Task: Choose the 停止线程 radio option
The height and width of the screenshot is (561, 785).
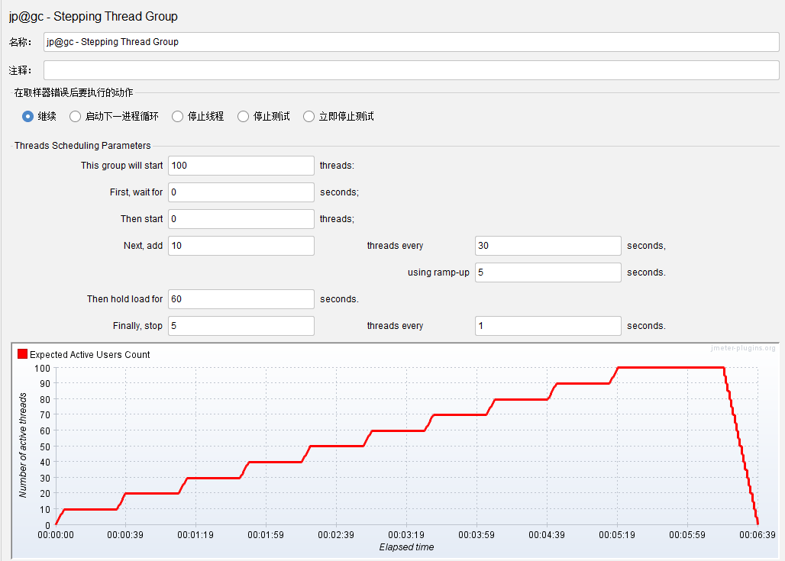Action: tap(177, 117)
